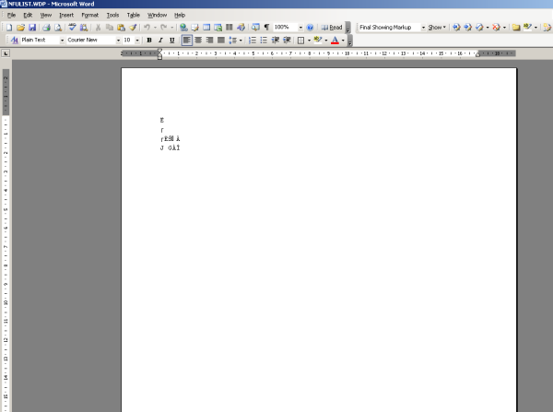553x412 pixels.
Task: Toggle numbered list formatting
Action: [253, 41]
